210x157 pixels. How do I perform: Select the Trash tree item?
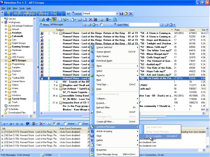coord(15,102)
